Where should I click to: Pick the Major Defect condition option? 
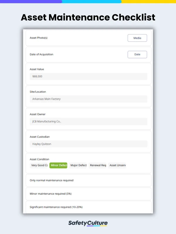[x=78, y=166]
